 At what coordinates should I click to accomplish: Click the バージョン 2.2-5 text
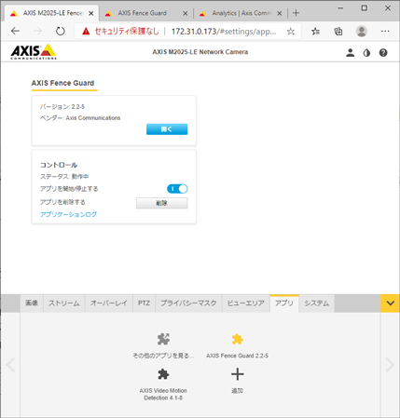click(62, 107)
